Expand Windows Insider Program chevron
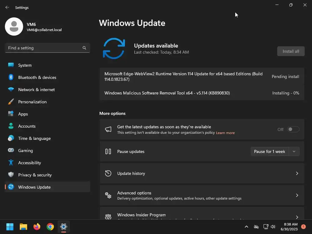This screenshot has width=312, height=234. point(297,217)
